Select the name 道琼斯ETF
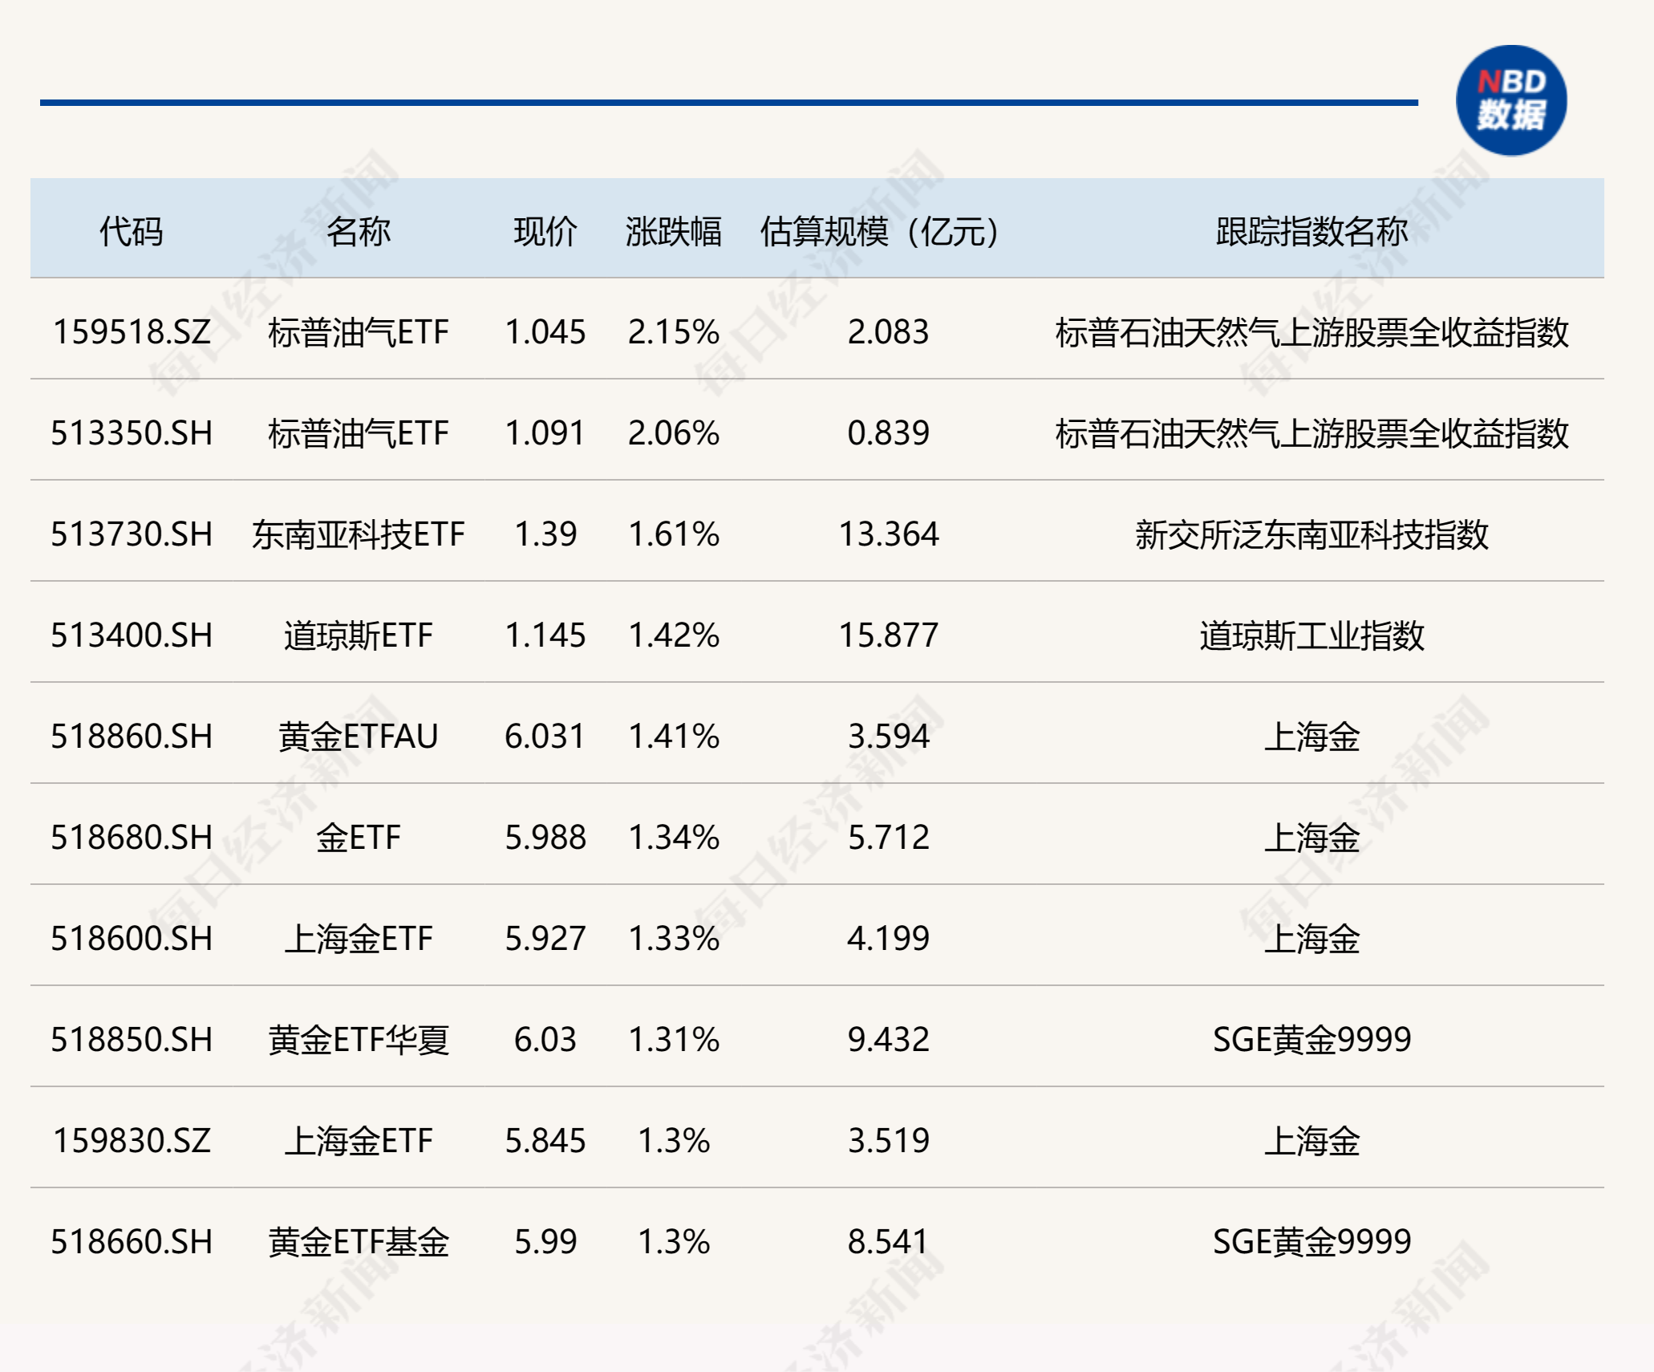This screenshot has width=1654, height=1372. tap(358, 635)
